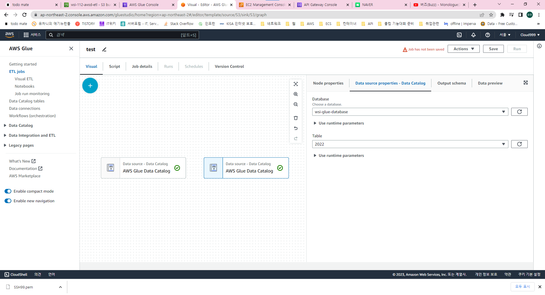The width and height of the screenshot is (545, 295).
Task: Toggle Enable compact mode
Action: click(8, 191)
